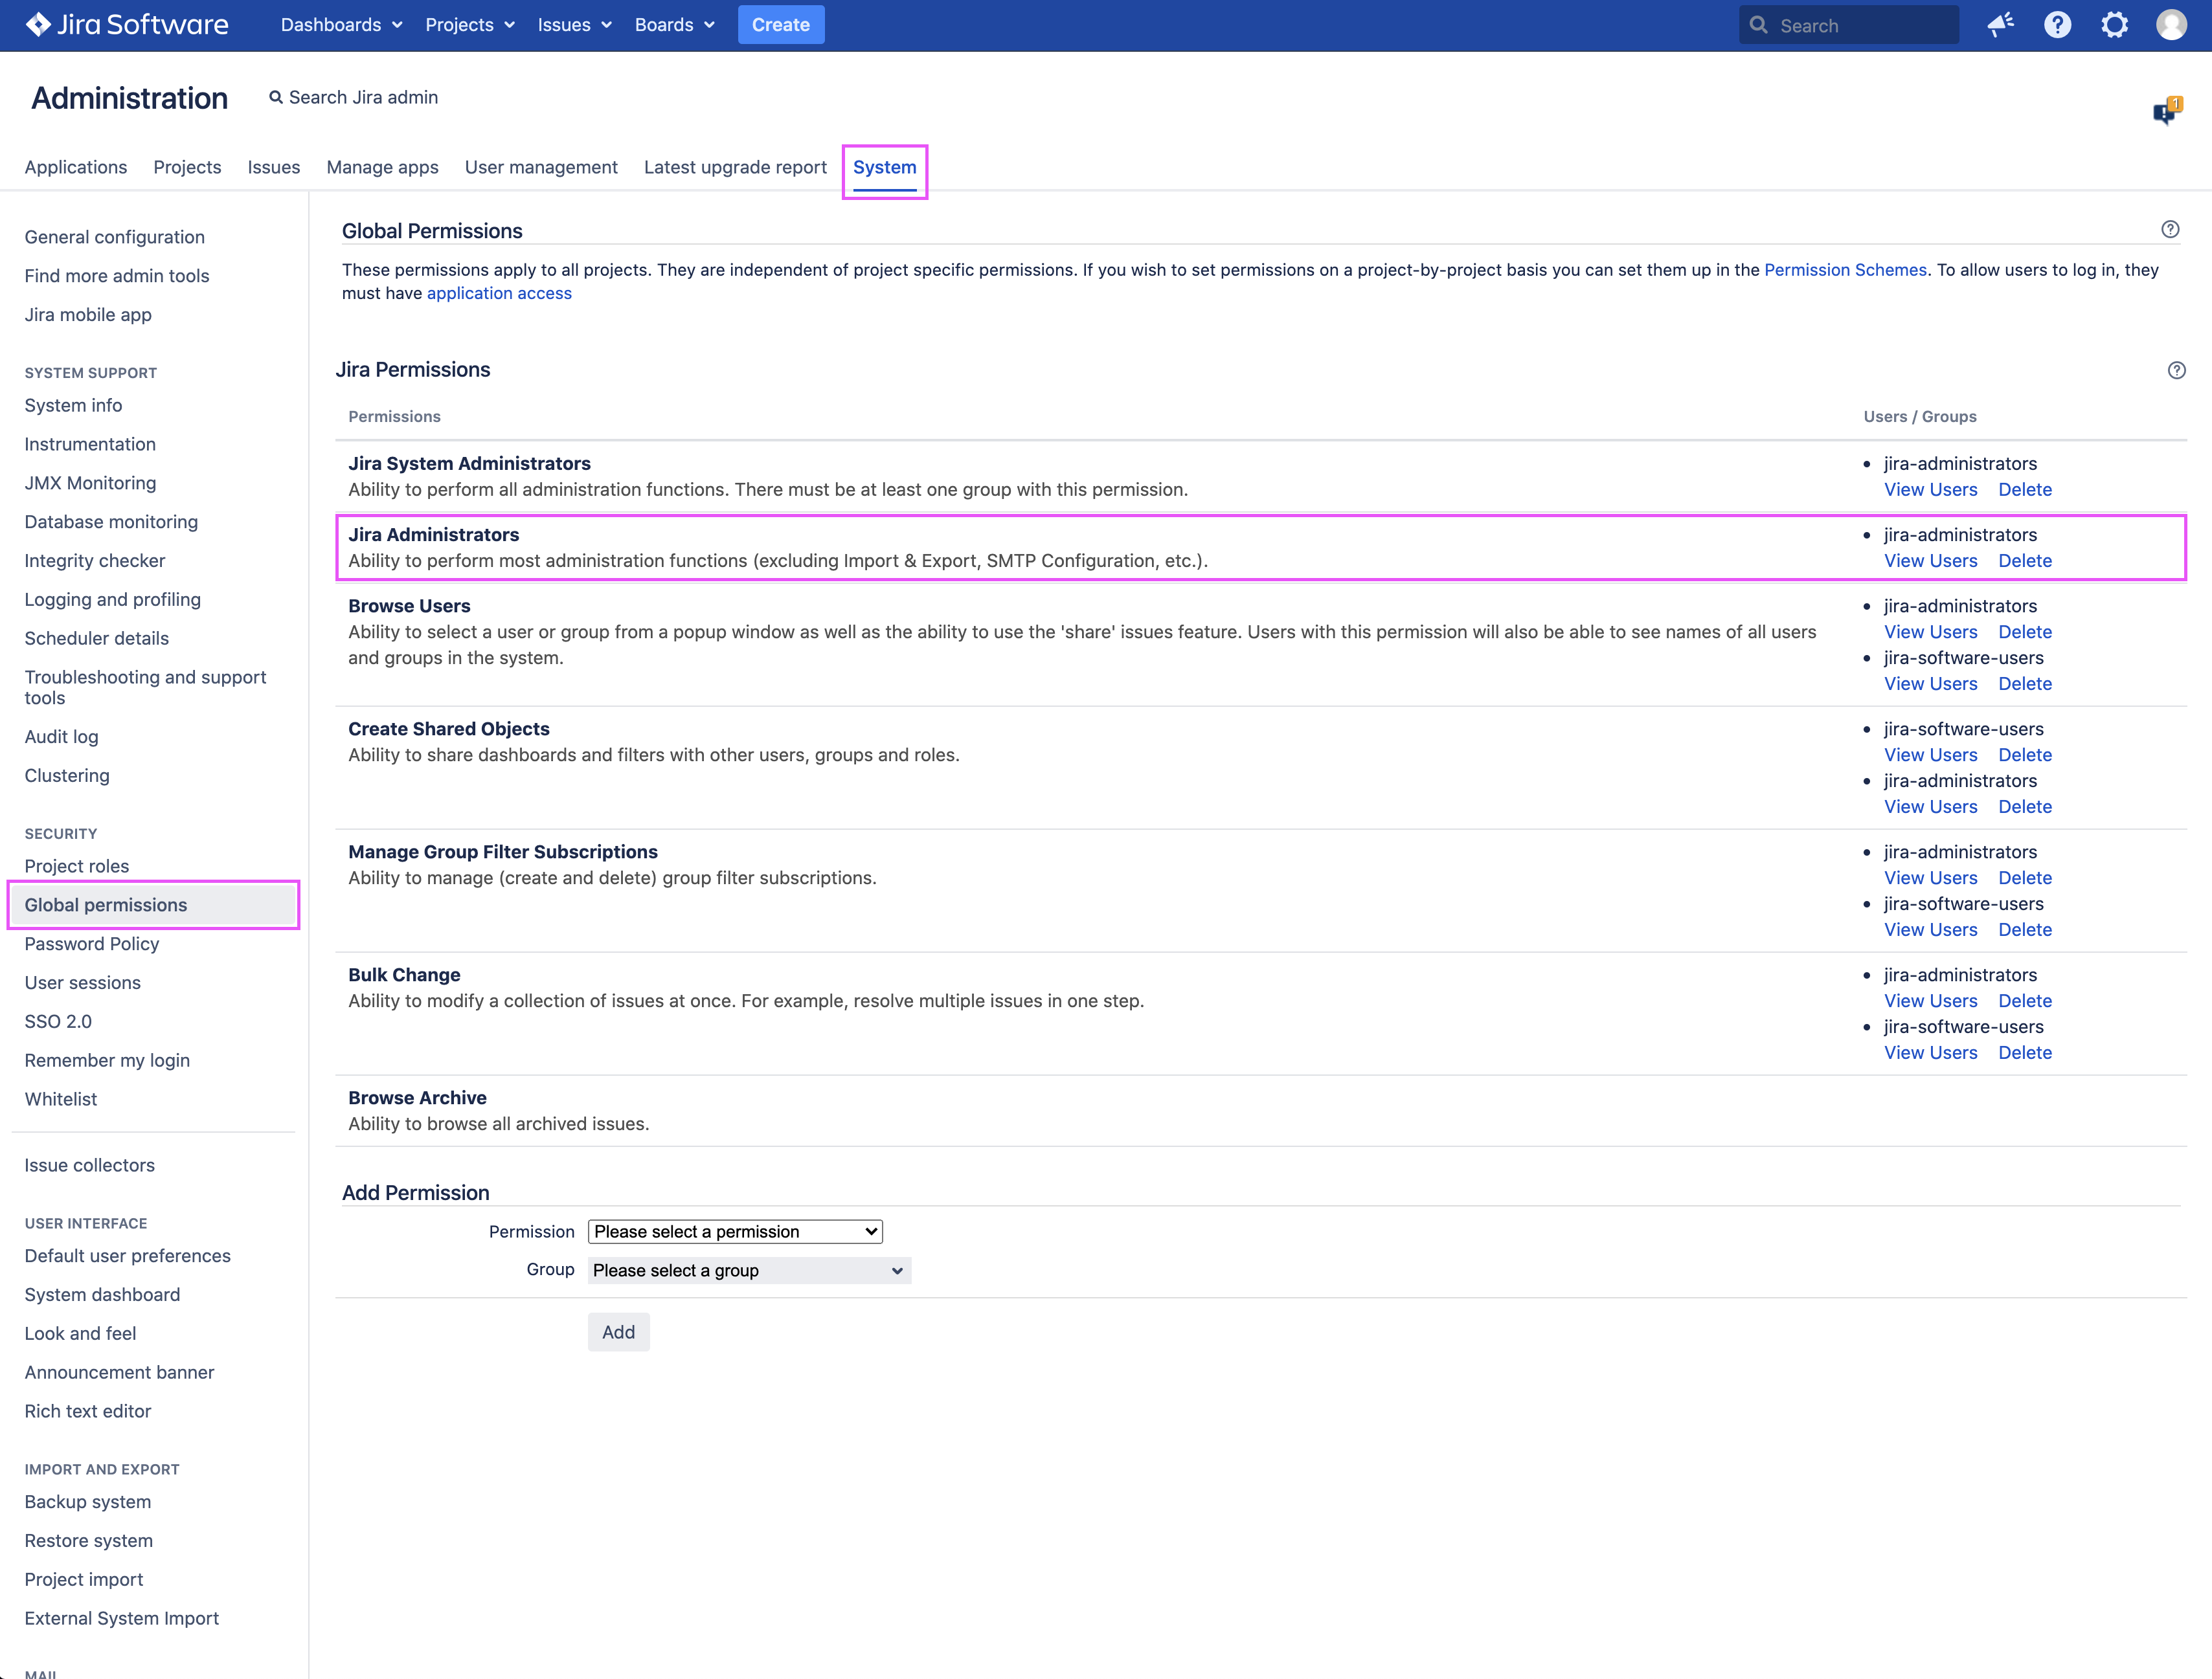Delete jira-software-users from Browse Users
Screen dimensions: 2212x1679
2025,684
